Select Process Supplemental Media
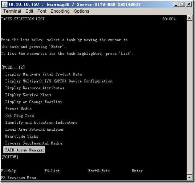This screenshot has height=183, width=195. 34,143
